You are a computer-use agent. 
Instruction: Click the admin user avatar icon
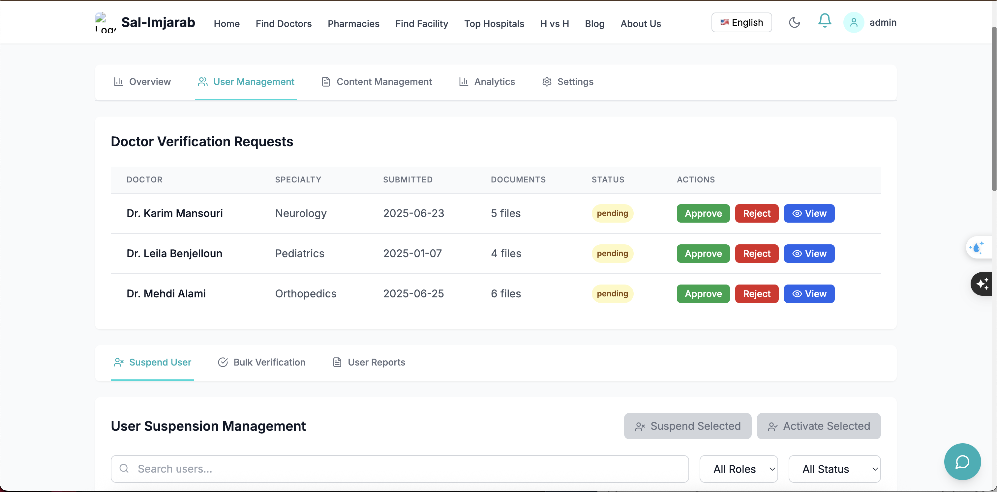[853, 22]
